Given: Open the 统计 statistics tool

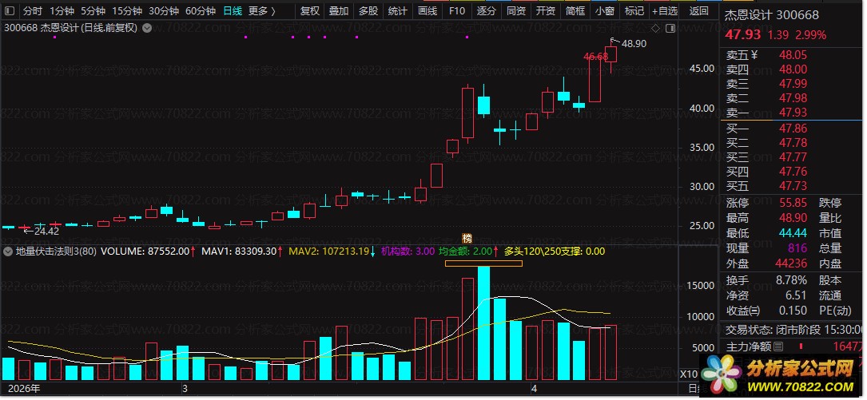Looking at the screenshot, I should click(x=398, y=10).
